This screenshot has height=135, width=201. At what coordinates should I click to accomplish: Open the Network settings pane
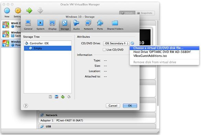(x=88, y=25)
